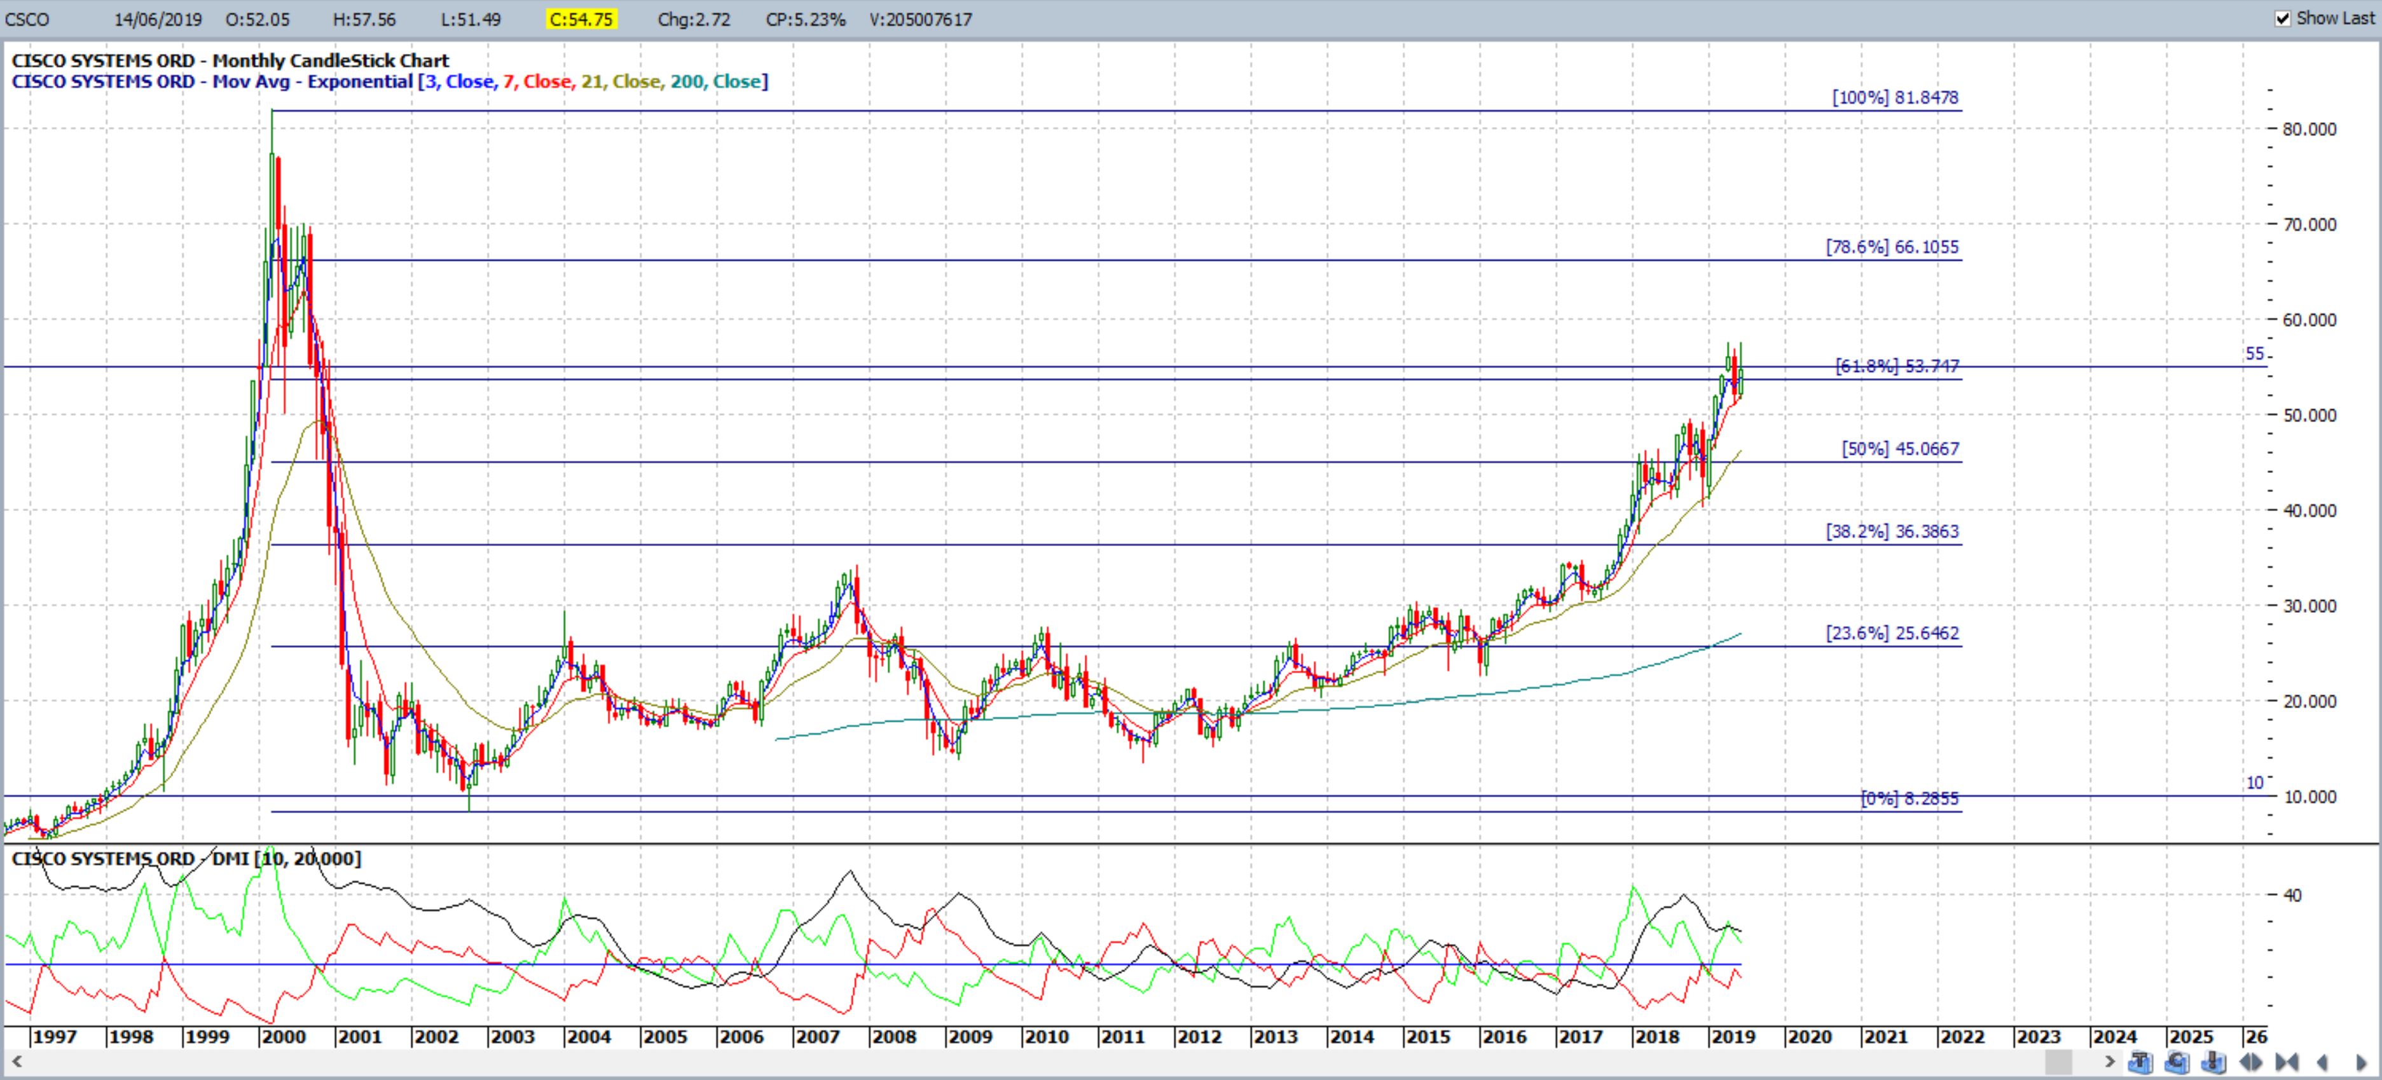The image size is (2382, 1080).
Task: Click the [61.8%] 53.747 Fibonacci label
Action: 1897,366
